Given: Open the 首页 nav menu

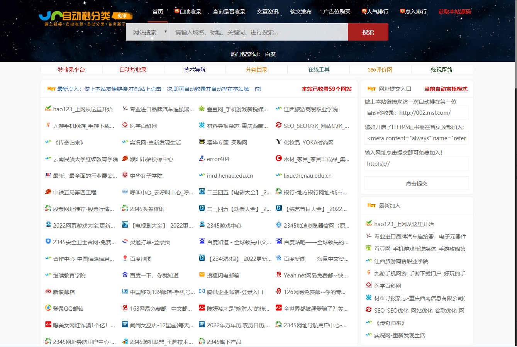Looking at the screenshot, I should coord(158,12).
